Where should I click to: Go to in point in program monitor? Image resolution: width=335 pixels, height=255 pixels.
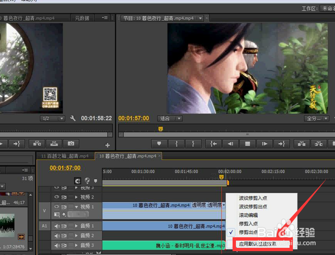click(x=213, y=144)
